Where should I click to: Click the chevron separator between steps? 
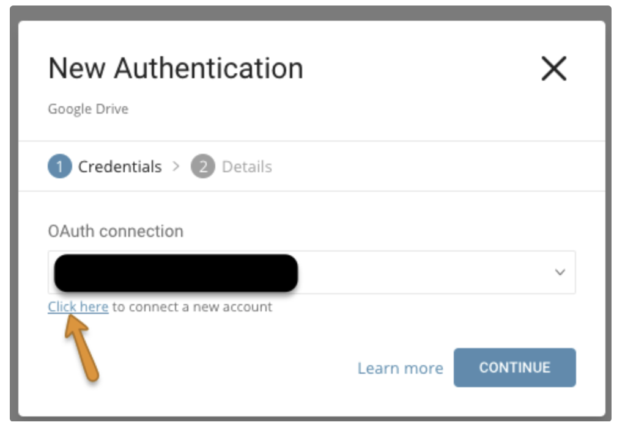pyautogui.click(x=176, y=166)
